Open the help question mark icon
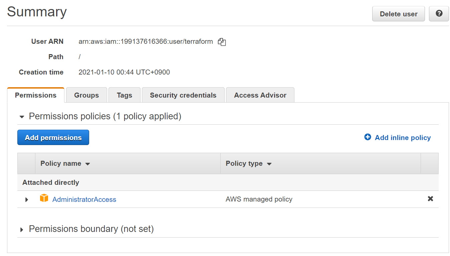 pos(439,14)
